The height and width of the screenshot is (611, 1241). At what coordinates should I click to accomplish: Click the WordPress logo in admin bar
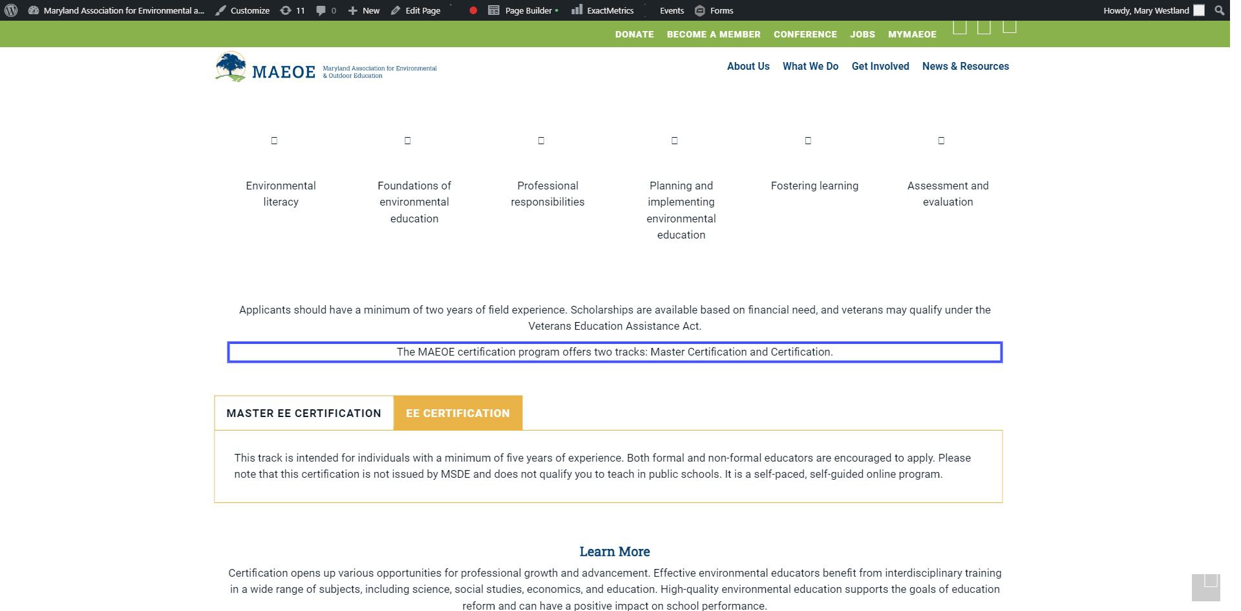tap(11, 10)
